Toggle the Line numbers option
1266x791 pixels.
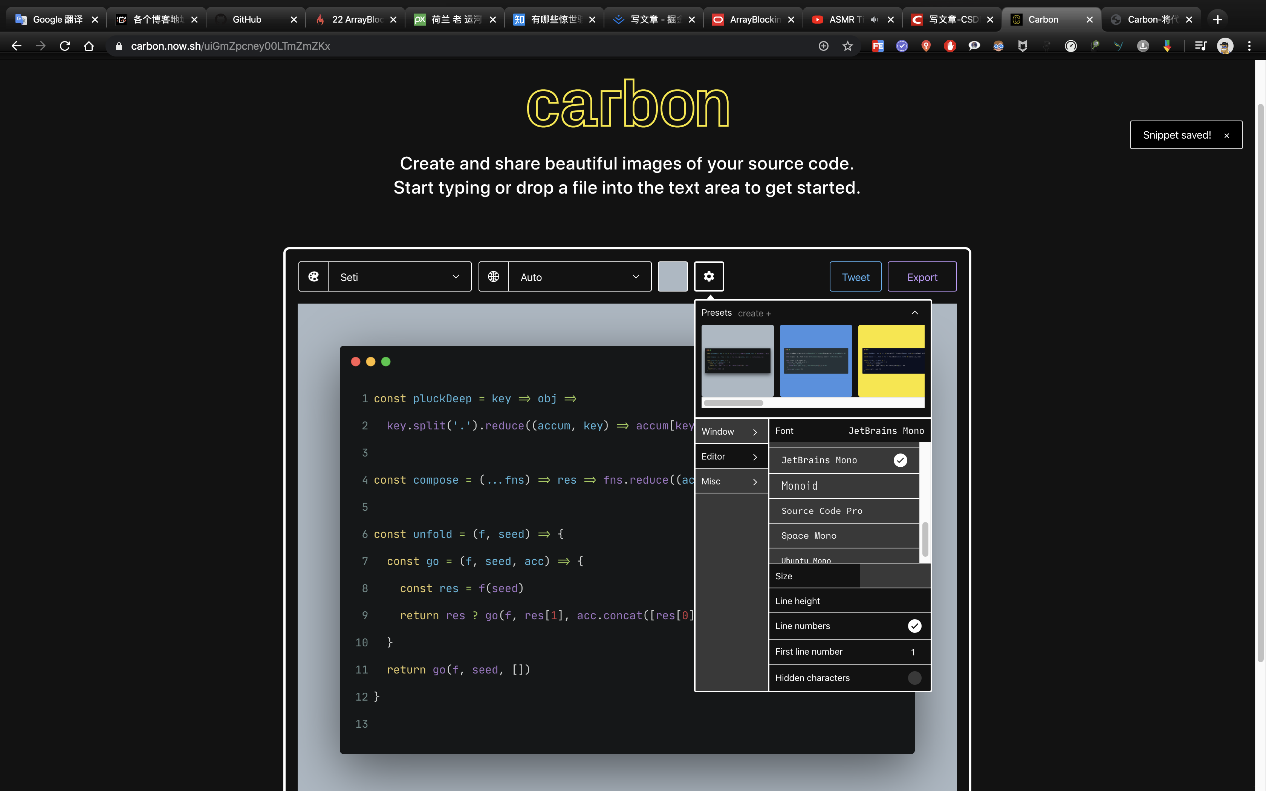(x=914, y=626)
